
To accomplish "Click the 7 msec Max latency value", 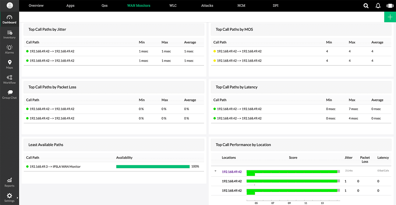I will [x=353, y=109].
